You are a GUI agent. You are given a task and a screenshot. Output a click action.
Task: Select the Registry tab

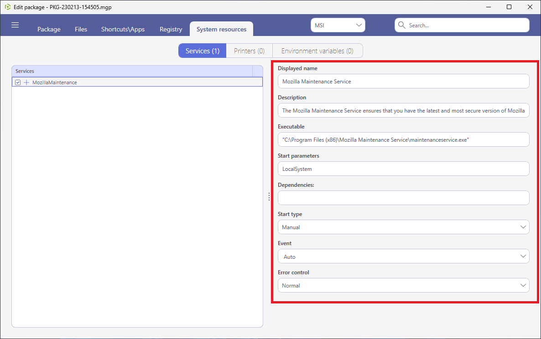click(x=171, y=29)
